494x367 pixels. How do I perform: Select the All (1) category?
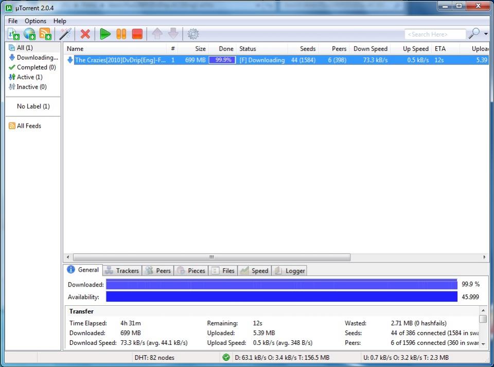(x=25, y=47)
